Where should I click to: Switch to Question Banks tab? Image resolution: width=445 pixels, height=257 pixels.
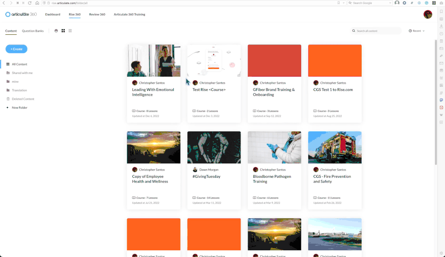tap(33, 31)
